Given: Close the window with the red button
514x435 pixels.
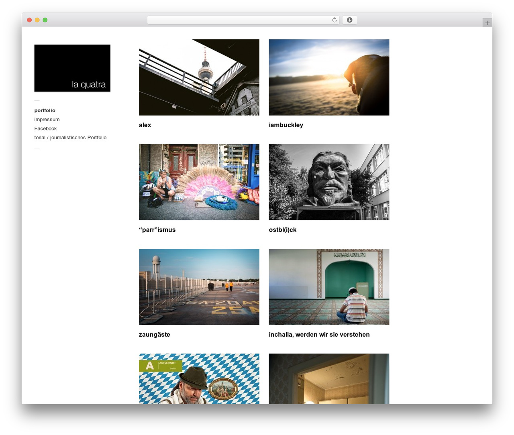Looking at the screenshot, I should 29,20.
